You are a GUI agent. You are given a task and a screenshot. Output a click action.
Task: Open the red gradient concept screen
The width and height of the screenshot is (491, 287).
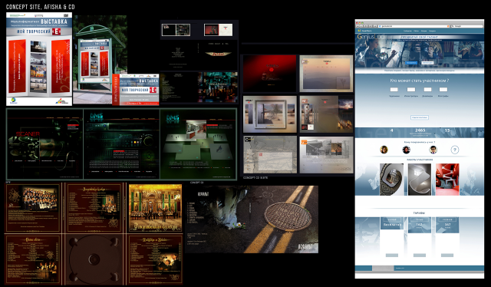point(269,74)
